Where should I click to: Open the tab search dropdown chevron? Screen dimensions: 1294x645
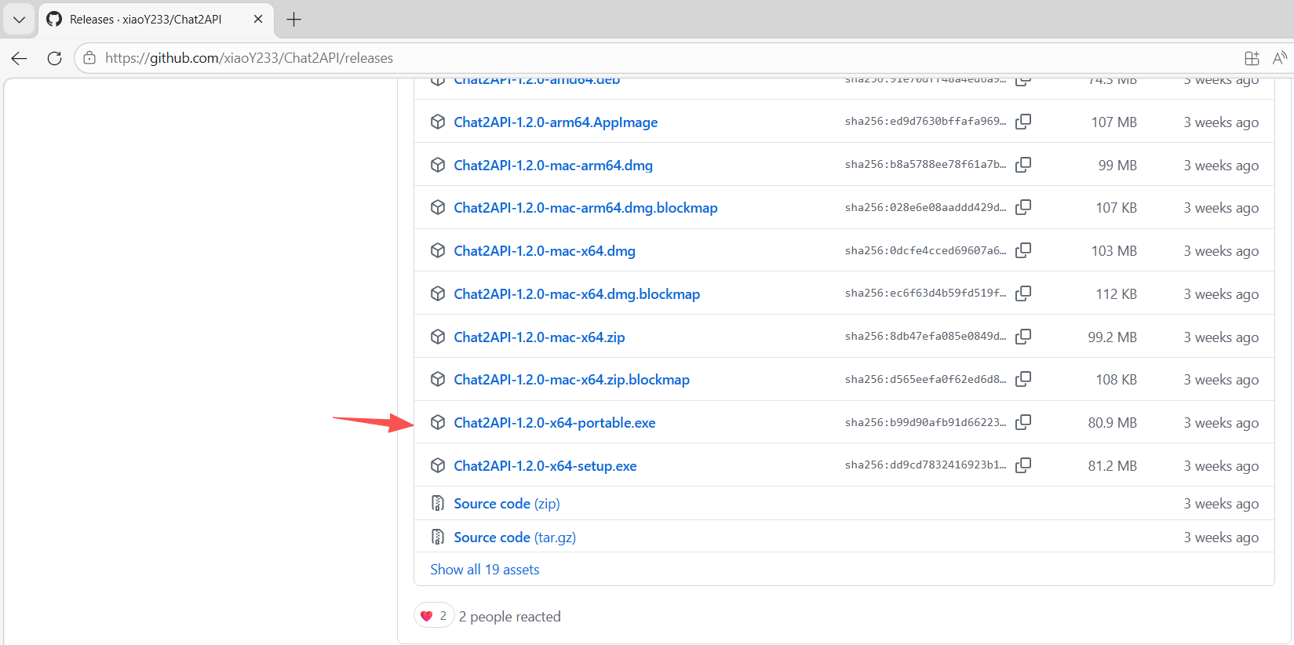19,20
